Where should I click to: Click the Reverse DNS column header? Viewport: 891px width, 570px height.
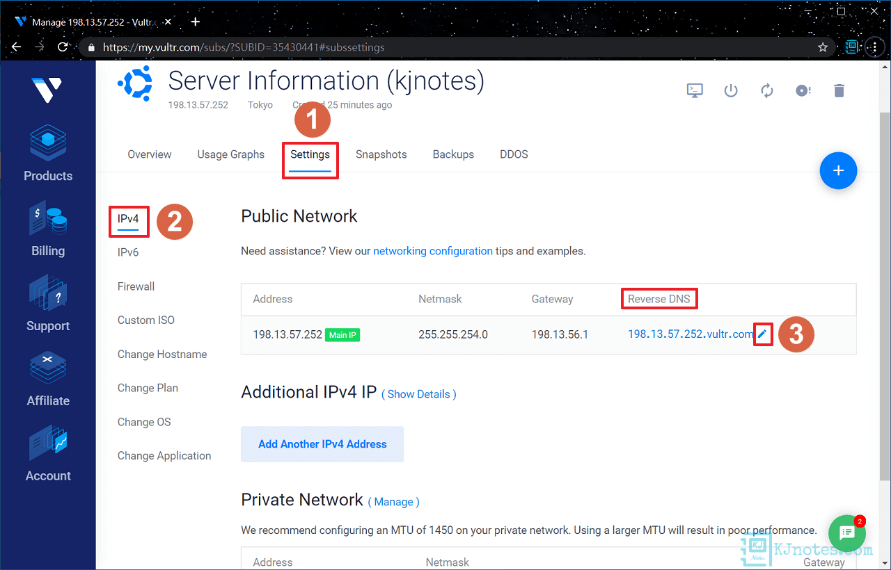tap(659, 299)
